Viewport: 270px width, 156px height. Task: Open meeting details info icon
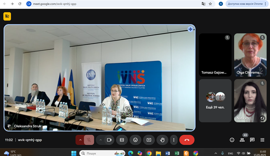(x=232, y=140)
